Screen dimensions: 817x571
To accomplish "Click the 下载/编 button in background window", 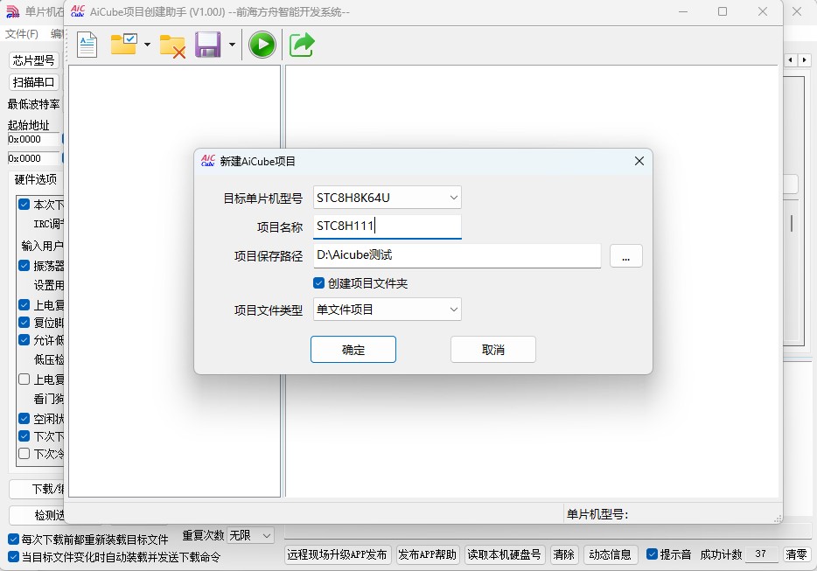I will tap(37, 489).
